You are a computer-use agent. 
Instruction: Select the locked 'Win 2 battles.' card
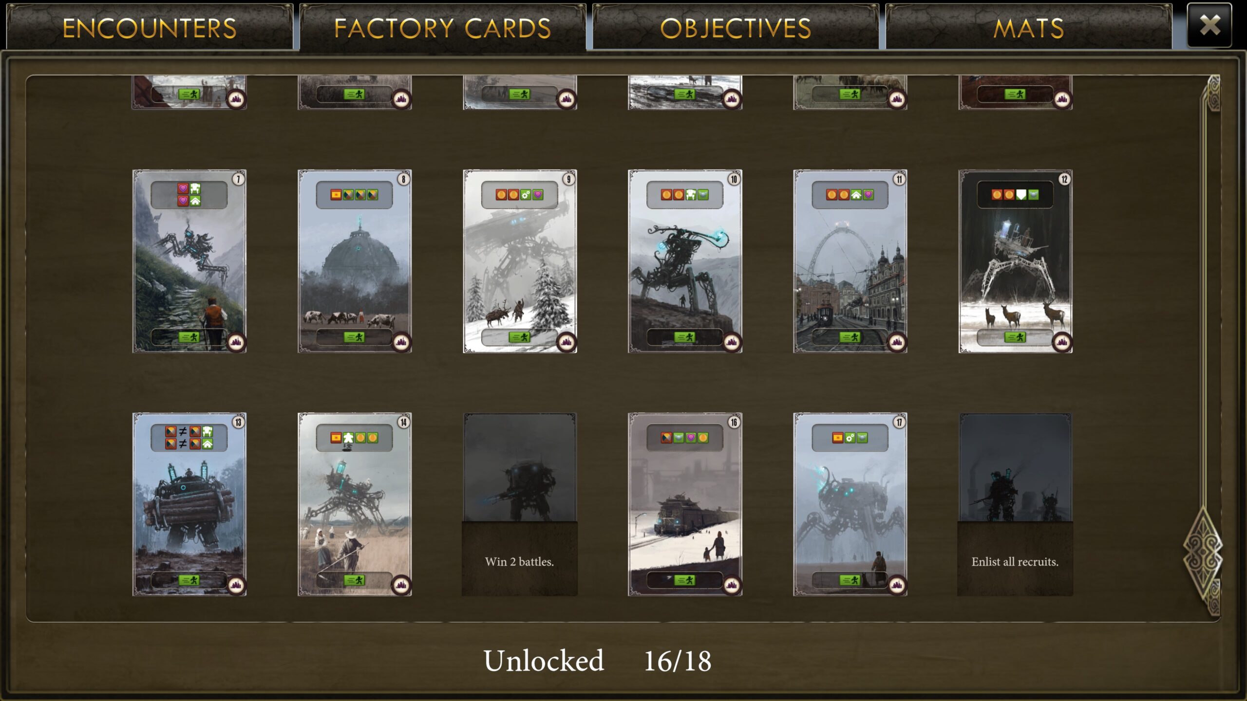(520, 504)
